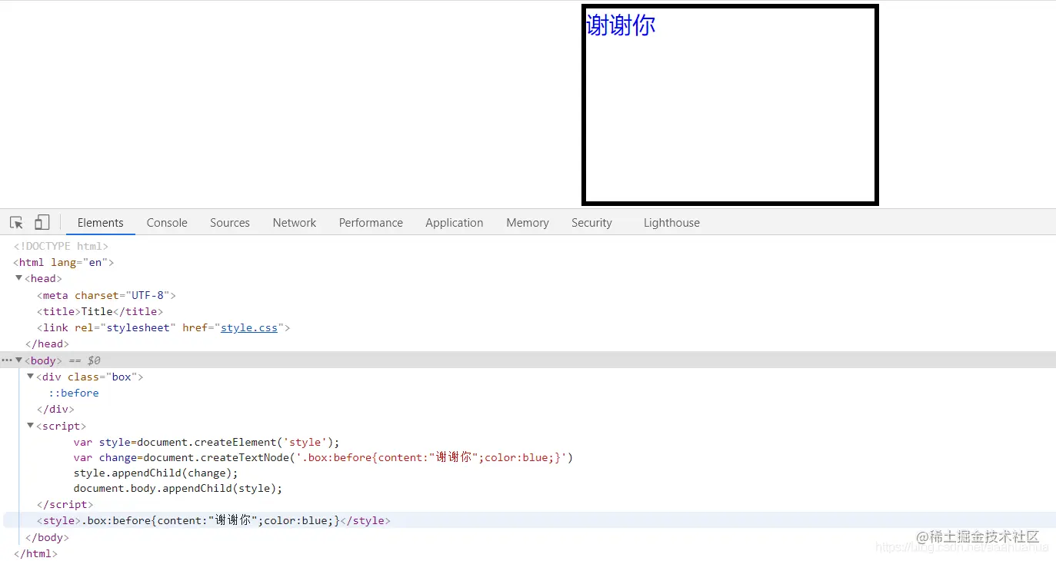The height and width of the screenshot is (561, 1056).
Task: Open the Network tab
Action: tap(295, 223)
